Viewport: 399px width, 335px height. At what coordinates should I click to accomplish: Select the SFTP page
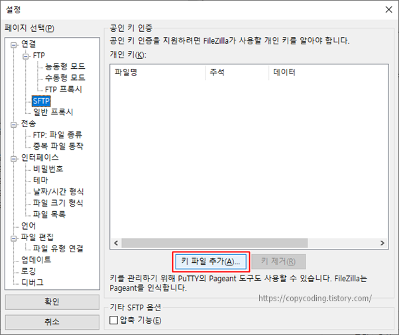(x=41, y=101)
